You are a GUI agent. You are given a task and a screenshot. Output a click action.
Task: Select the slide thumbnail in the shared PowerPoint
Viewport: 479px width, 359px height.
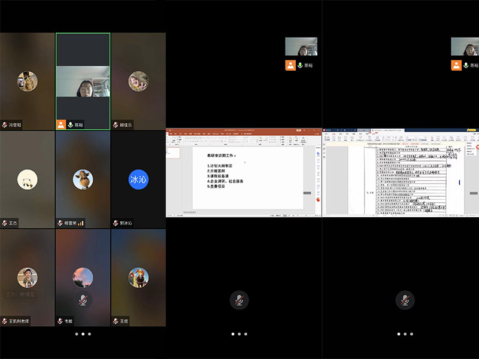point(174,153)
